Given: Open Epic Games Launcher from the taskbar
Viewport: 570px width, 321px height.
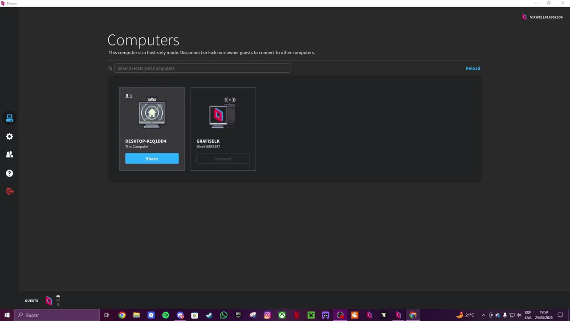Looking at the screenshot, I should pyautogui.click(x=238, y=315).
